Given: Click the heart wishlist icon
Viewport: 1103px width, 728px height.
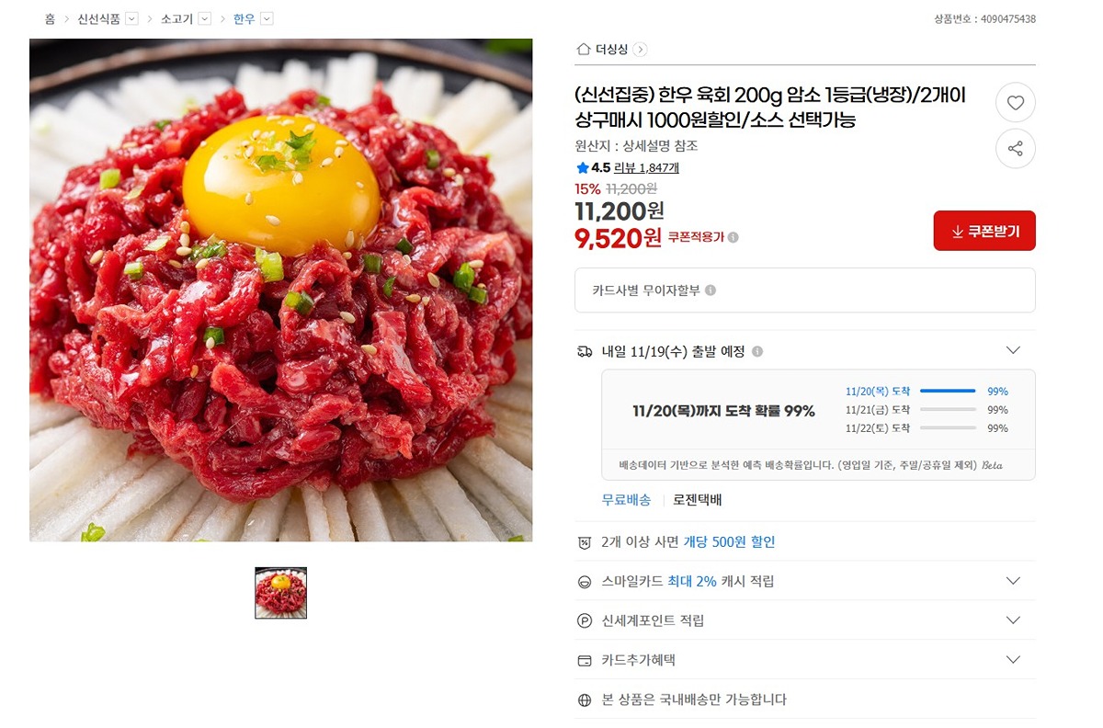Looking at the screenshot, I should coord(1016,103).
